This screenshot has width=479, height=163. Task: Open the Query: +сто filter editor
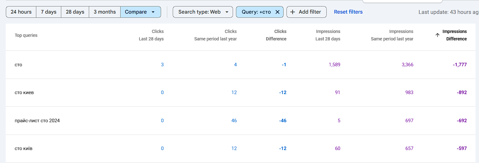(256, 12)
